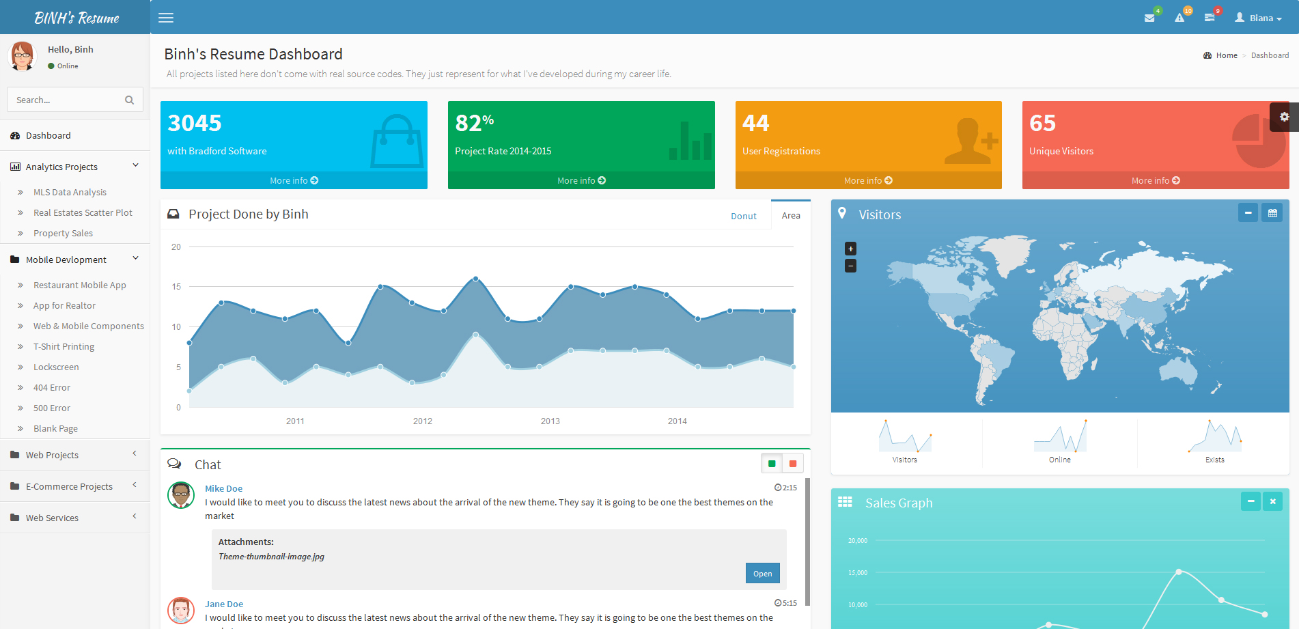Screen dimensions: 1299x629
Task: Click the hamburger sidebar toggle icon
Action: (x=166, y=18)
